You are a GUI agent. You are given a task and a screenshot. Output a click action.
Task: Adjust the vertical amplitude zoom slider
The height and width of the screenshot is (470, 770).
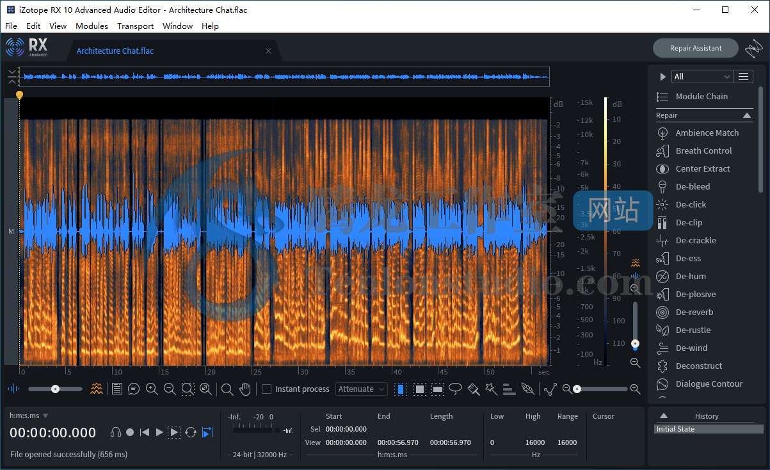click(635, 327)
